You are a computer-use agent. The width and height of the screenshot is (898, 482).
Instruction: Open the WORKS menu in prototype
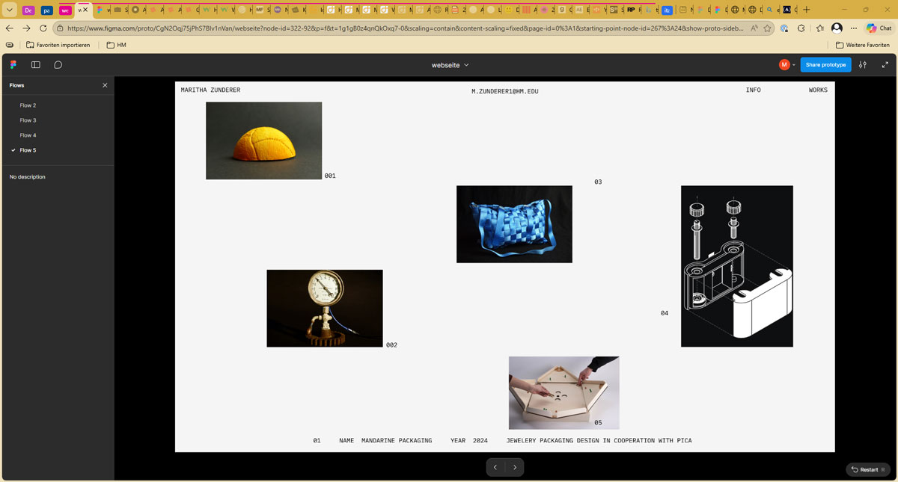[818, 90]
